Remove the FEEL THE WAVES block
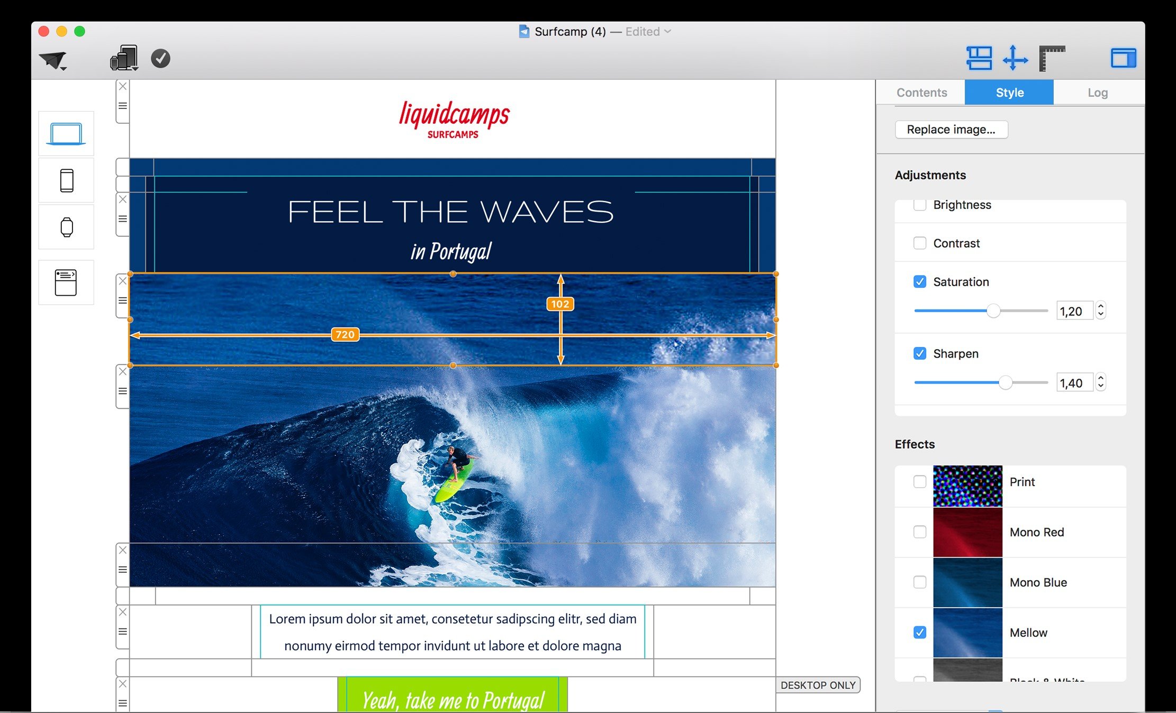1176x713 pixels. pyautogui.click(x=123, y=199)
